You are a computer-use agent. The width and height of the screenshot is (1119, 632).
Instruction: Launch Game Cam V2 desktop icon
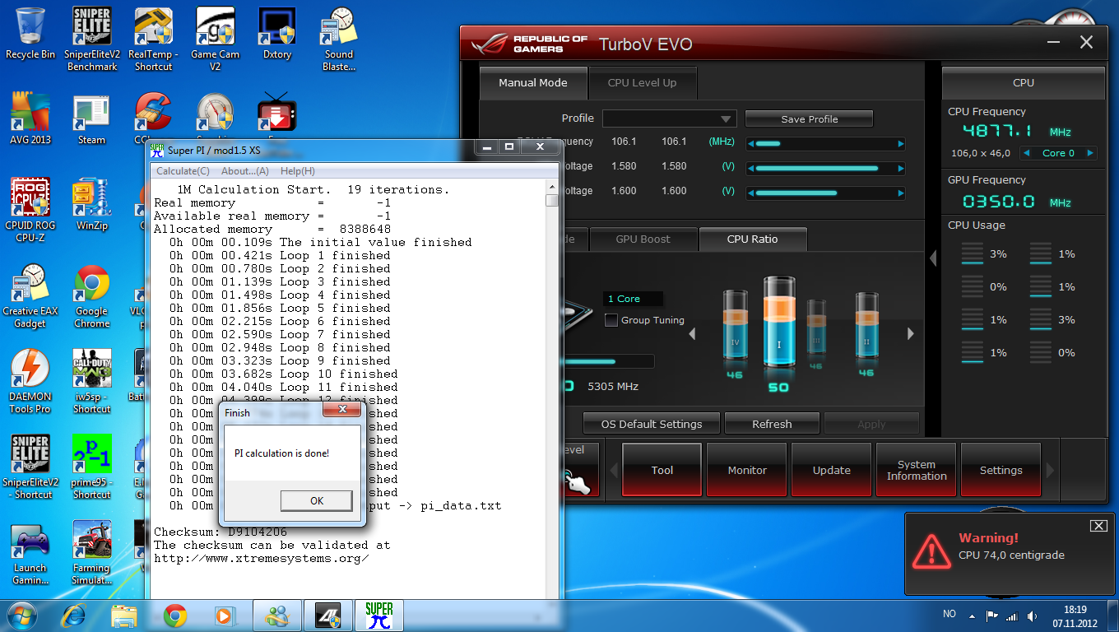215,39
